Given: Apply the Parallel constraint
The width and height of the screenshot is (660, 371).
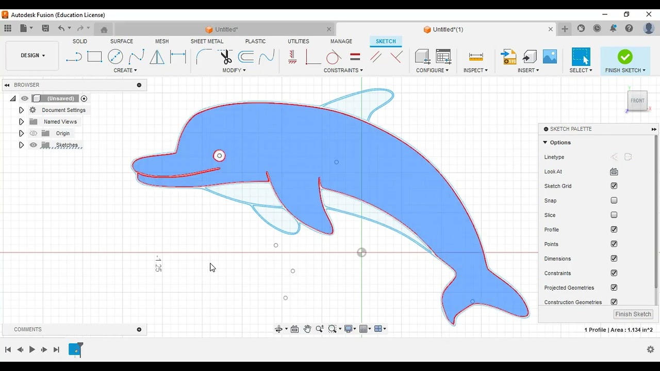Looking at the screenshot, I should (x=376, y=57).
